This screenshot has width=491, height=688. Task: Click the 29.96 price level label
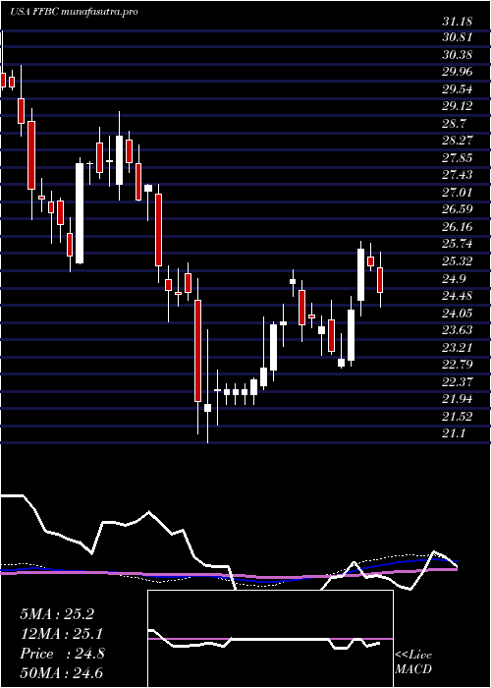coord(457,73)
